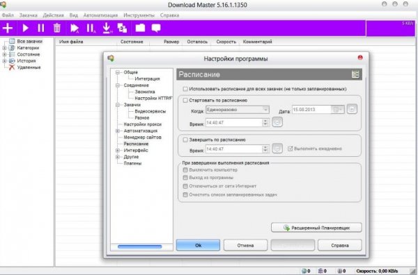Image resolution: width=418 pixels, height=275 pixels.
Task: Select Удаленные in sidebar
Action: tap(29, 67)
